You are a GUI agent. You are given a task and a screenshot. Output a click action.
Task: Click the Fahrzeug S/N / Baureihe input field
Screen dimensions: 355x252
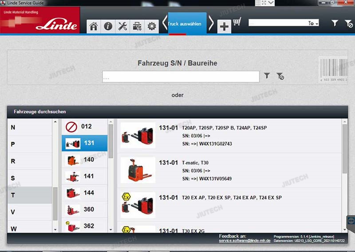coord(181,77)
